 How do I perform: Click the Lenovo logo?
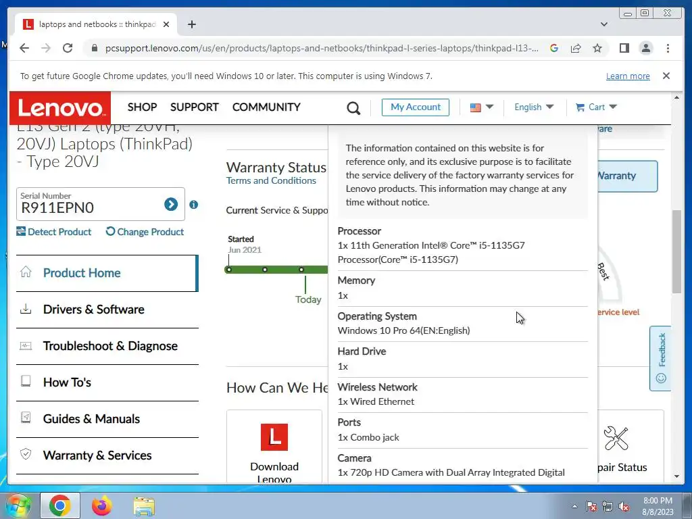[60, 108]
